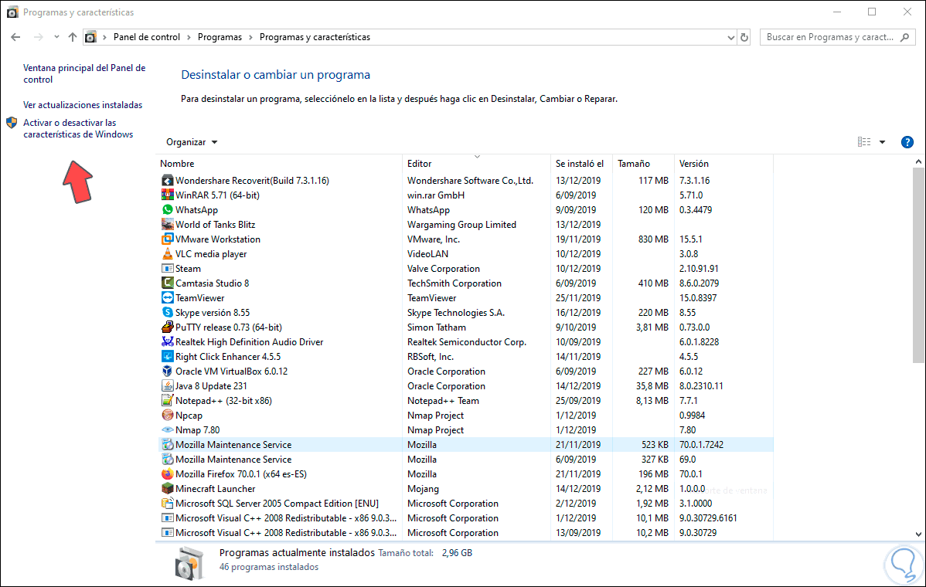This screenshot has width=926, height=587.
Task: Click the 46 programas instalados status text
Action: (x=269, y=567)
